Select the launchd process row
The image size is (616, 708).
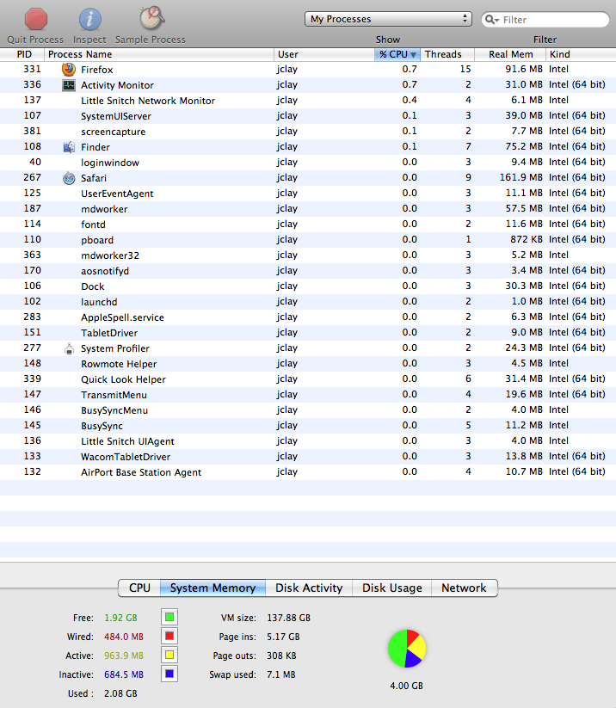pyautogui.click(x=308, y=302)
